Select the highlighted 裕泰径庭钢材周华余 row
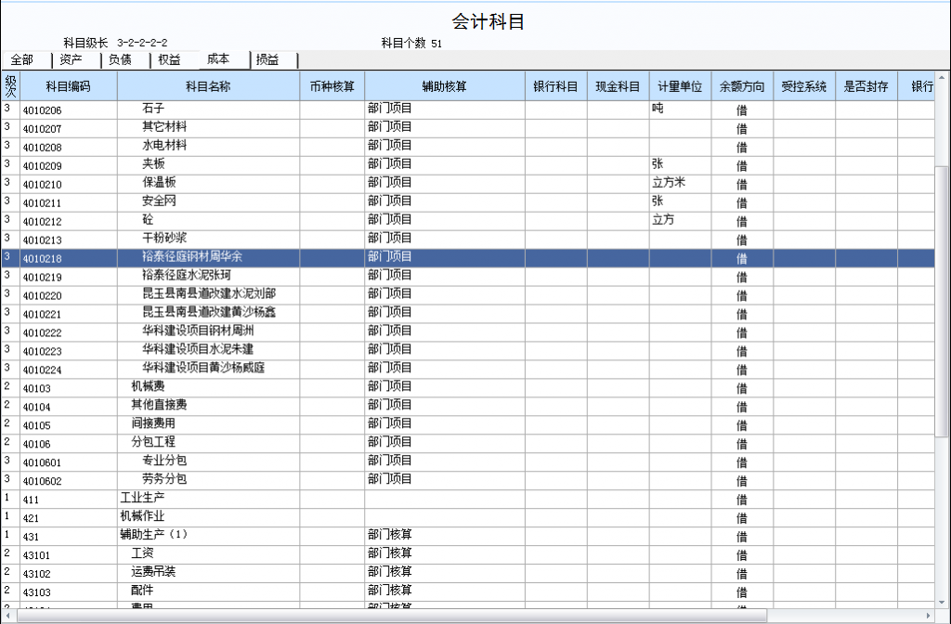This screenshot has height=624, width=951. pyautogui.click(x=468, y=258)
